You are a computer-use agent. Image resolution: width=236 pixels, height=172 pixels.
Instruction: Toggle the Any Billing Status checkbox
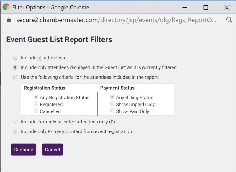(x=112, y=97)
